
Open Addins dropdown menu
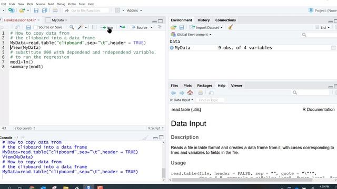click(x=134, y=10)
